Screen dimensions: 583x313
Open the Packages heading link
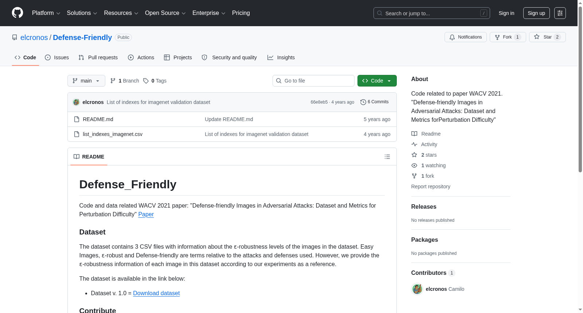coord(424,240)
